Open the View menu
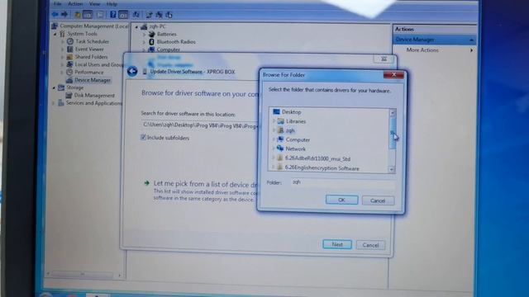Screen dimensions: 529x297 94,3
